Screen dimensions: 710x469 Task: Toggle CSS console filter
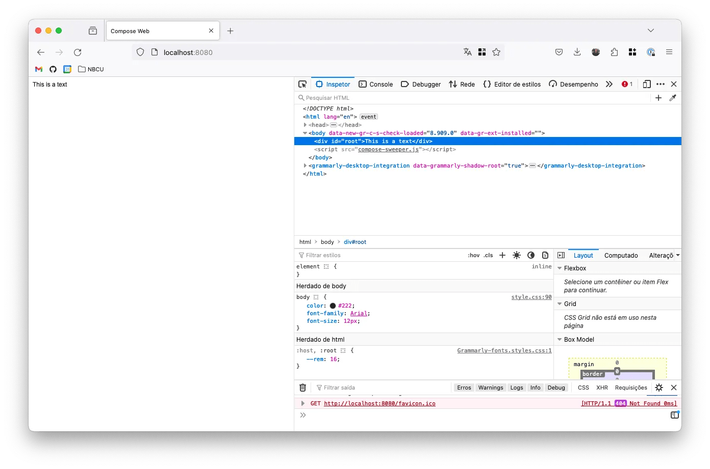pyautogui.click(x=584, y=388)
